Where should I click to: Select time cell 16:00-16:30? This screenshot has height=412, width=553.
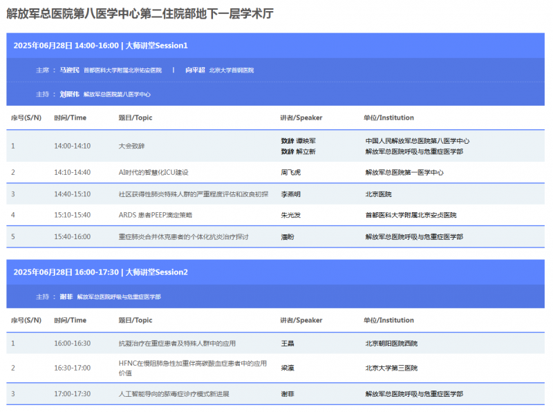[x=73, y=344]
